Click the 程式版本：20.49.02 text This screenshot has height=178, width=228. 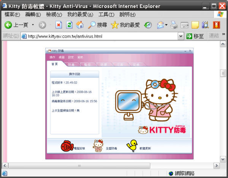65,83
